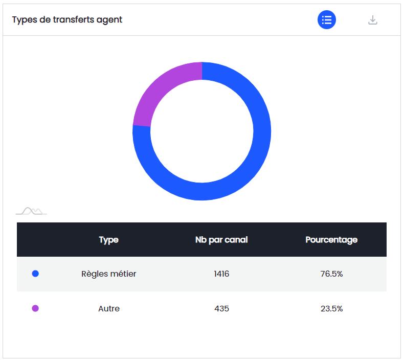404x361 pixels.
Task: Select the Règles métier row label
Action: [108, 274]
